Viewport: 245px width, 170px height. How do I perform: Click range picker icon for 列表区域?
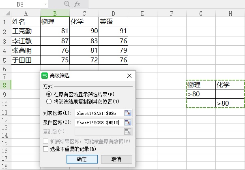(128, 113)
